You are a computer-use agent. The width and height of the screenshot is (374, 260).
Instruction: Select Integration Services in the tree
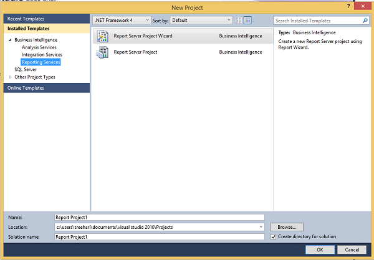(42, 55)
